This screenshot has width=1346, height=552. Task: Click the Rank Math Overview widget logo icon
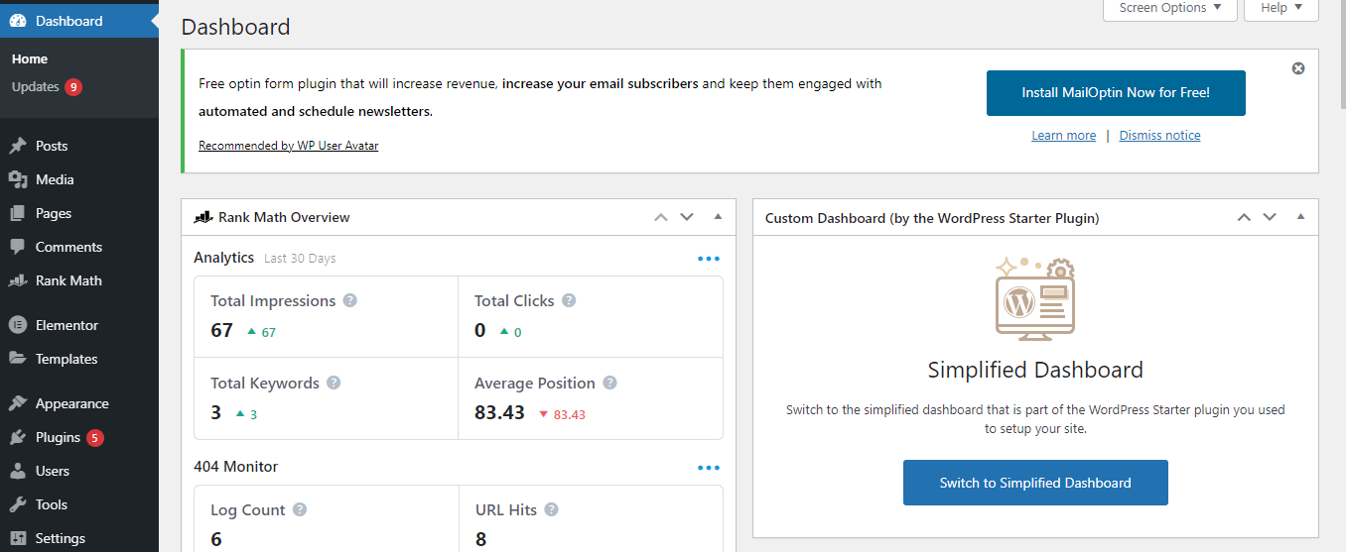203,217
